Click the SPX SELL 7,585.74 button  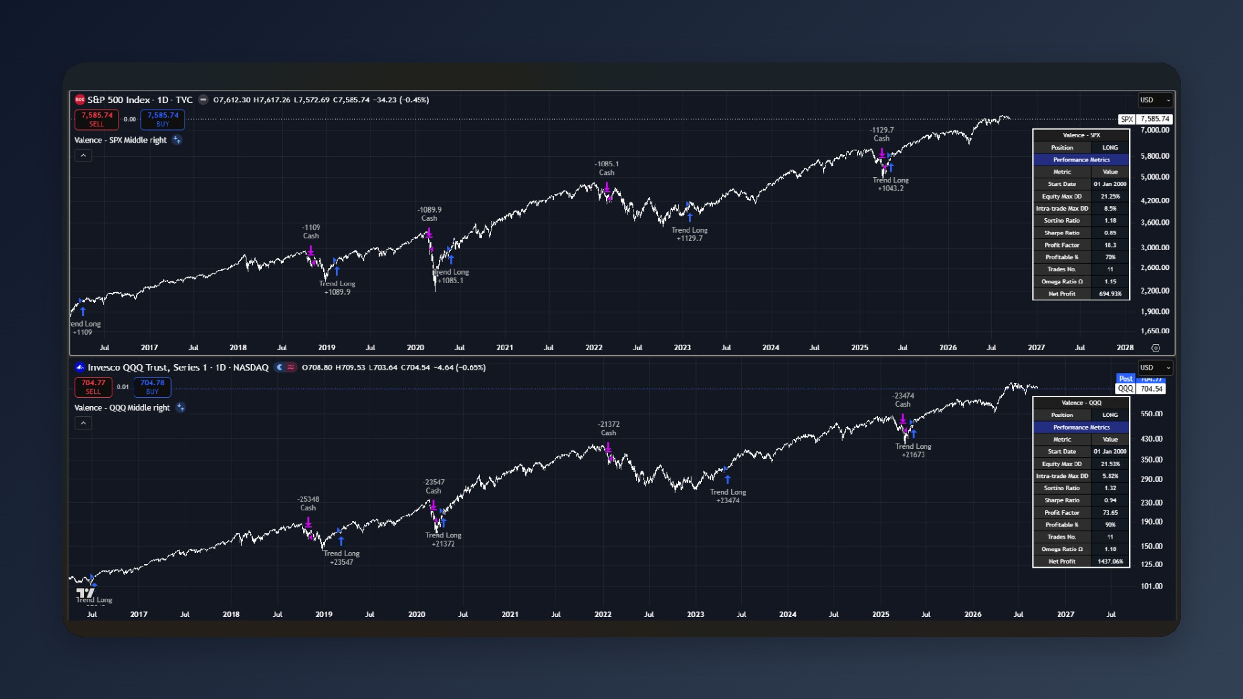click(x=97, y=119)
